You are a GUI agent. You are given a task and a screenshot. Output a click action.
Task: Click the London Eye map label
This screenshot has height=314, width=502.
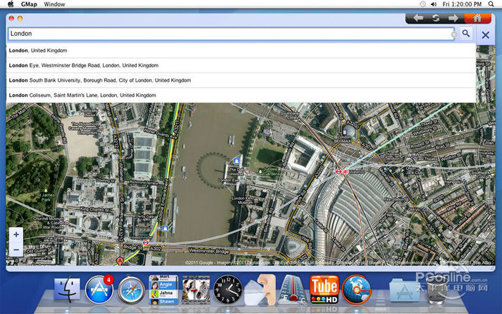coord(229,181)
